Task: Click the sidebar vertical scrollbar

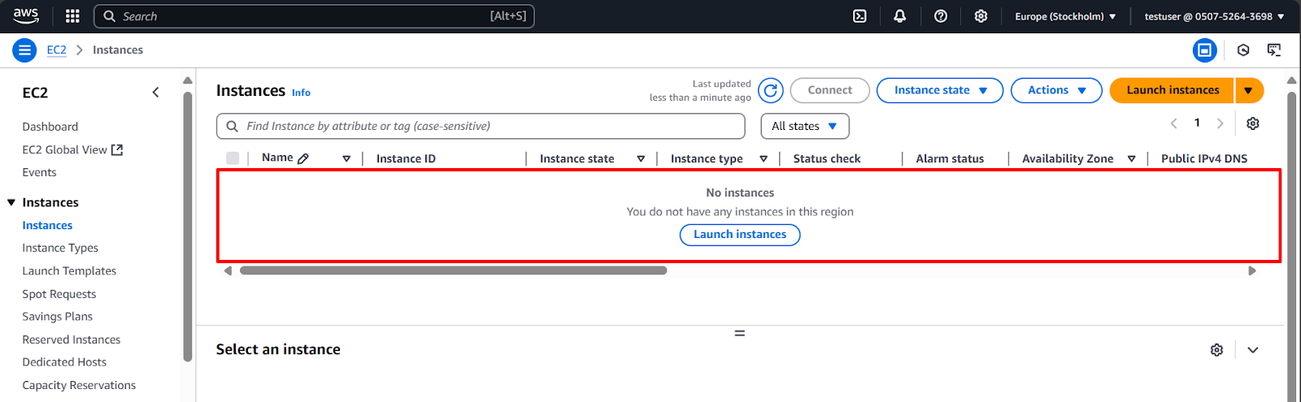Action: (188, 227)
